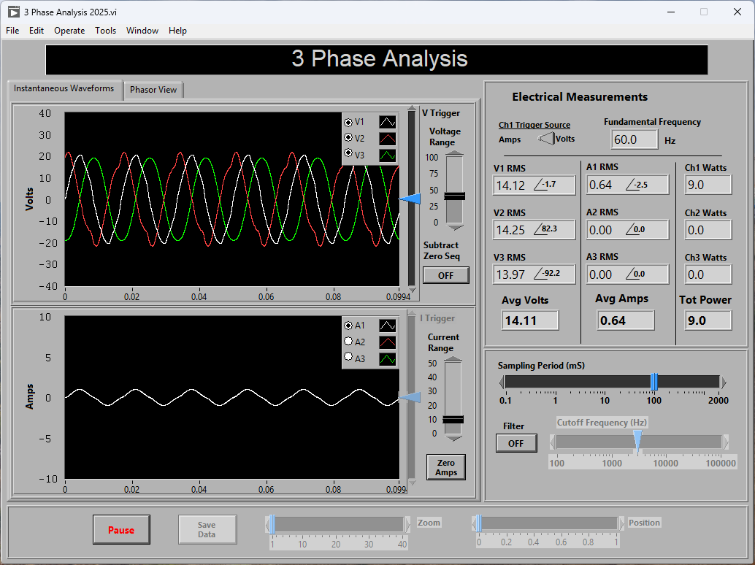Click Sampling Period right increment arrow

724,382
